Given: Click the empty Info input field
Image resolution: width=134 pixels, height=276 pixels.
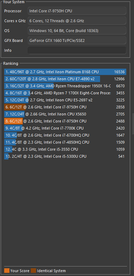Looking at the screenshot, I should [x=77, y=50].
